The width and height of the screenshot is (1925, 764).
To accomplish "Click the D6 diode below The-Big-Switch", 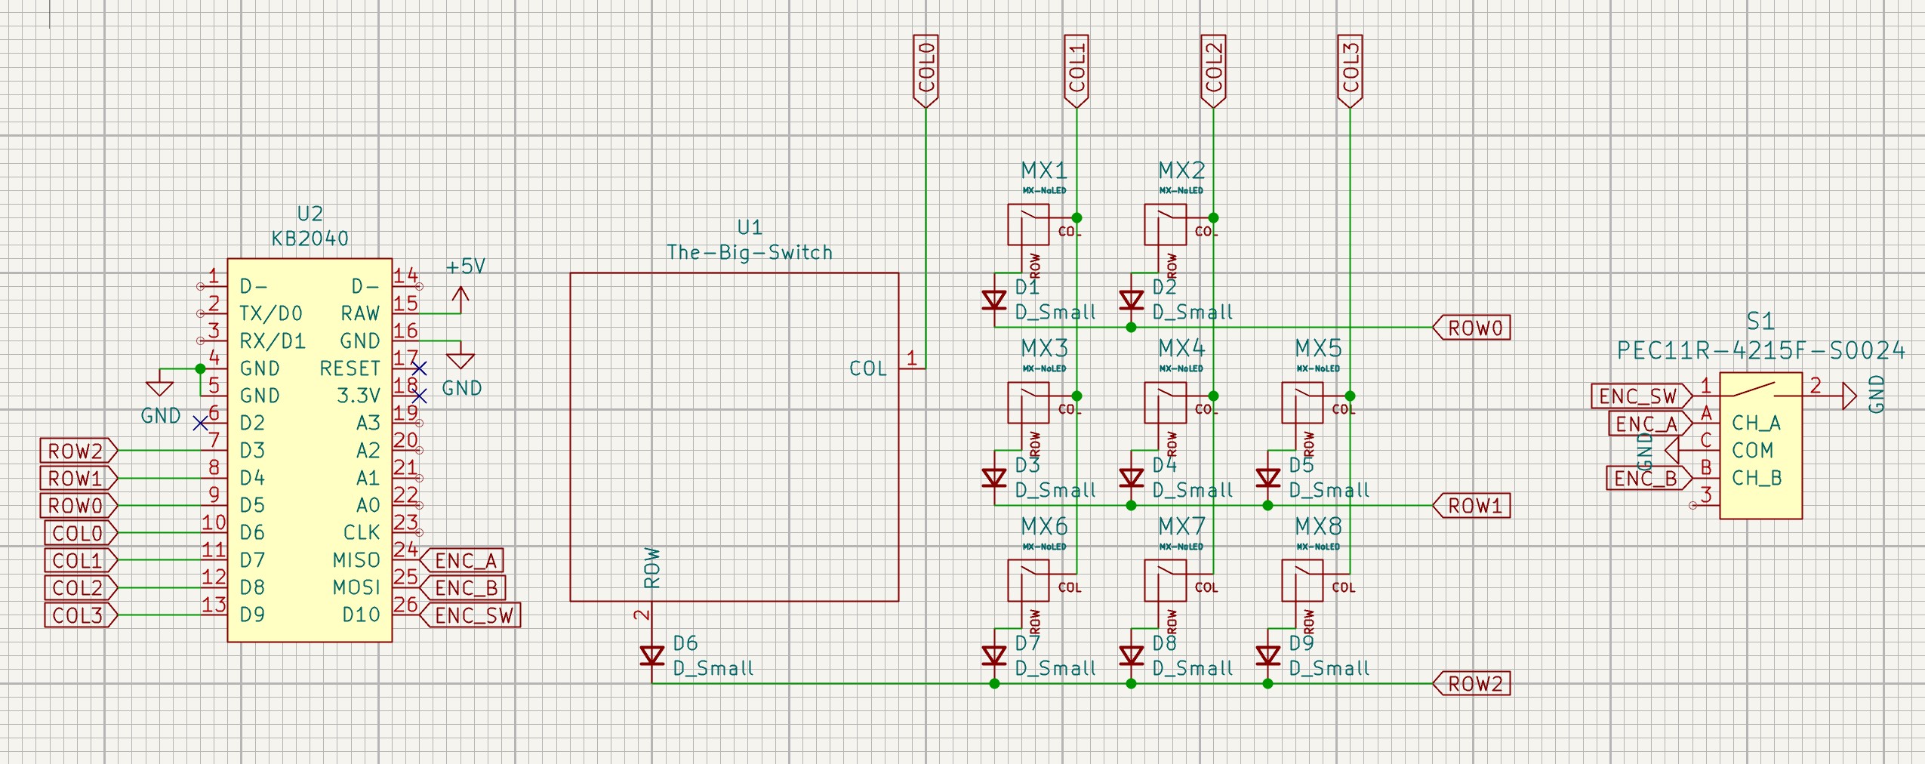I will point(652,656).
